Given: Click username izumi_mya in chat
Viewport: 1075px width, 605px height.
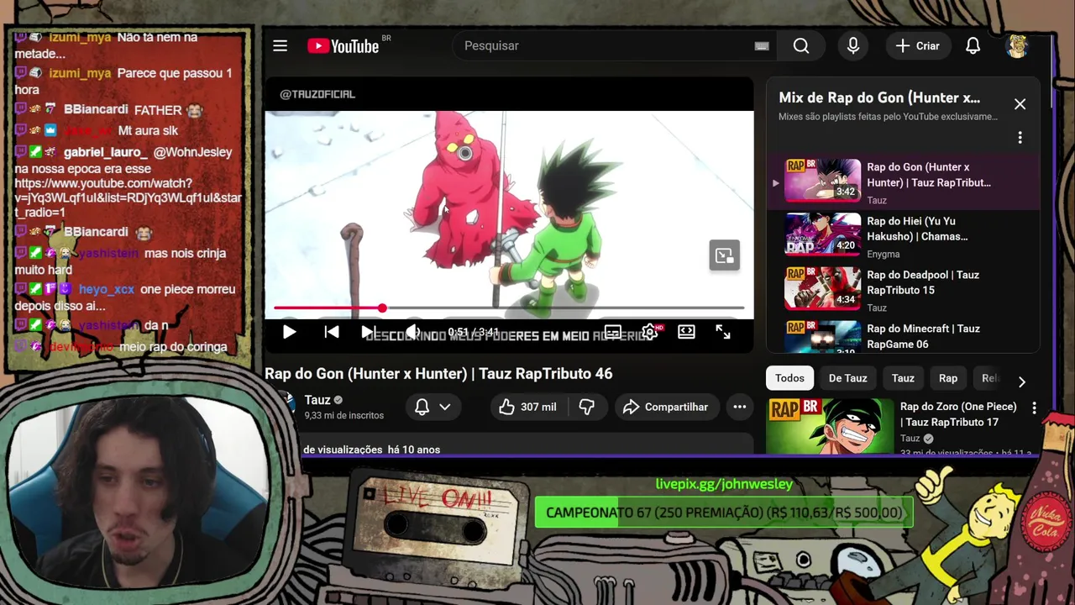Looking at the screenshot, I should pos(80,73).
